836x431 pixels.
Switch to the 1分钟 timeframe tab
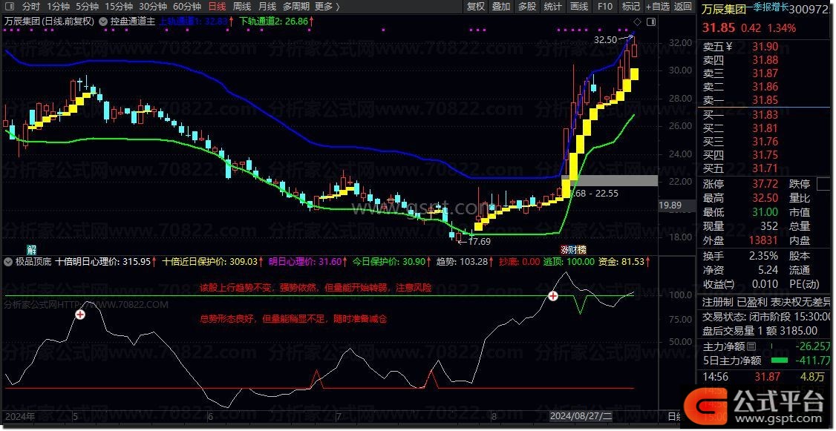point(58,7)
